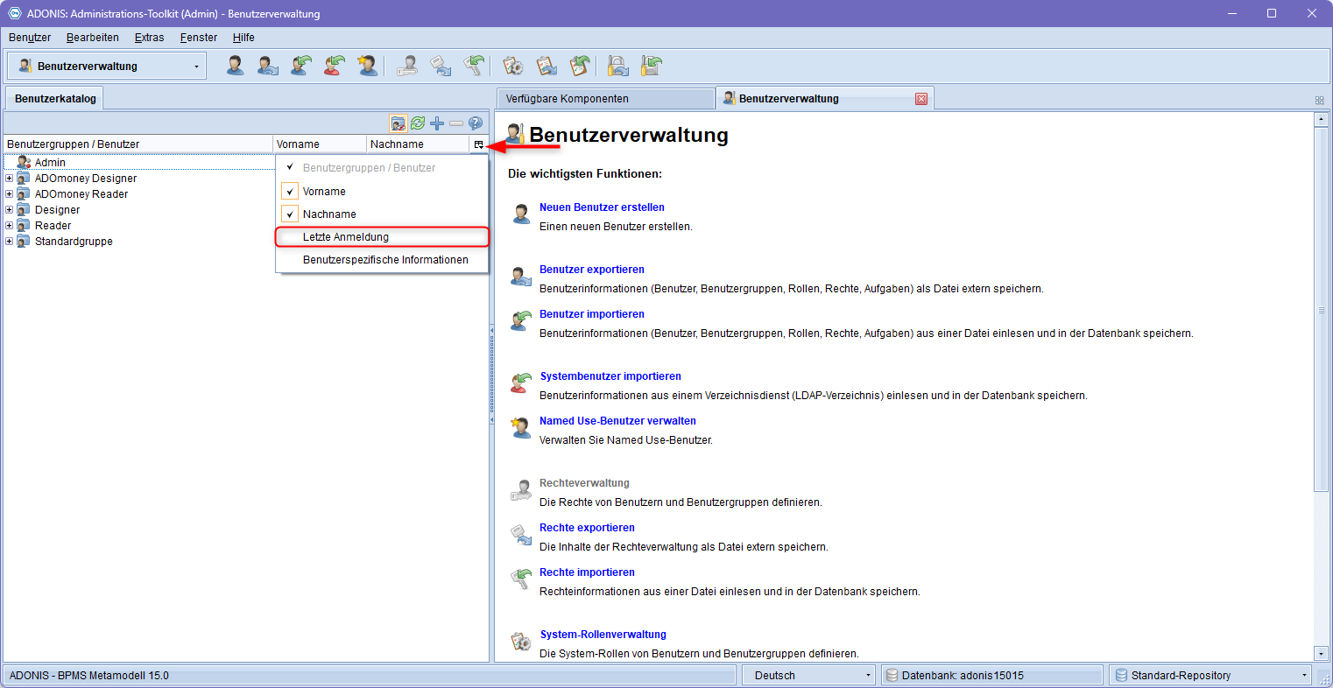Uncheck the Vorname column checkbox

tap(290, 191)
